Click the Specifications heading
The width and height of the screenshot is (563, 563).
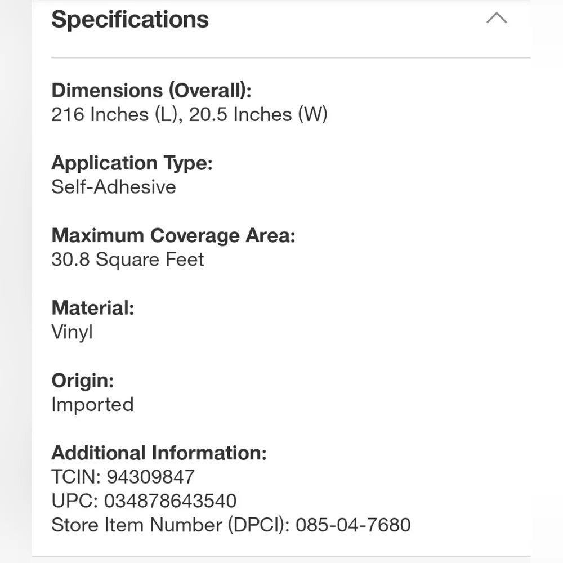pos(130,19)
